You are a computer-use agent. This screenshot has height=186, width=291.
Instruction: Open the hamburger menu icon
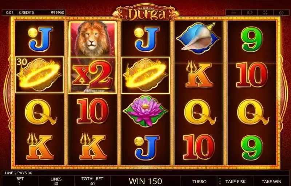234,12
